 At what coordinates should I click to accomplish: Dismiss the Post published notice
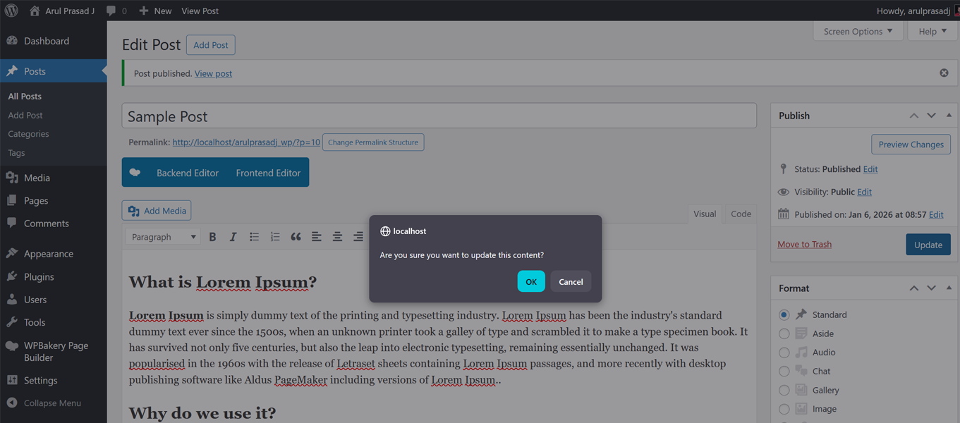click(x=944, y=73)
